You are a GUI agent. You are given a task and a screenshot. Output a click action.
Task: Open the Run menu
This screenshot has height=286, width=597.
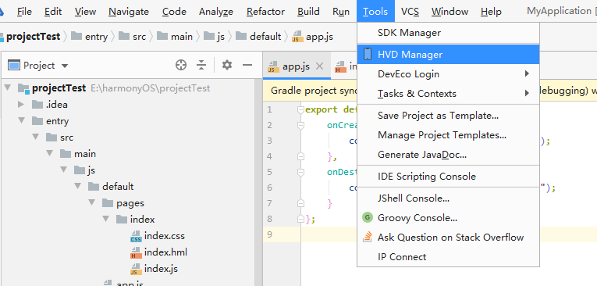pos(341,12)
